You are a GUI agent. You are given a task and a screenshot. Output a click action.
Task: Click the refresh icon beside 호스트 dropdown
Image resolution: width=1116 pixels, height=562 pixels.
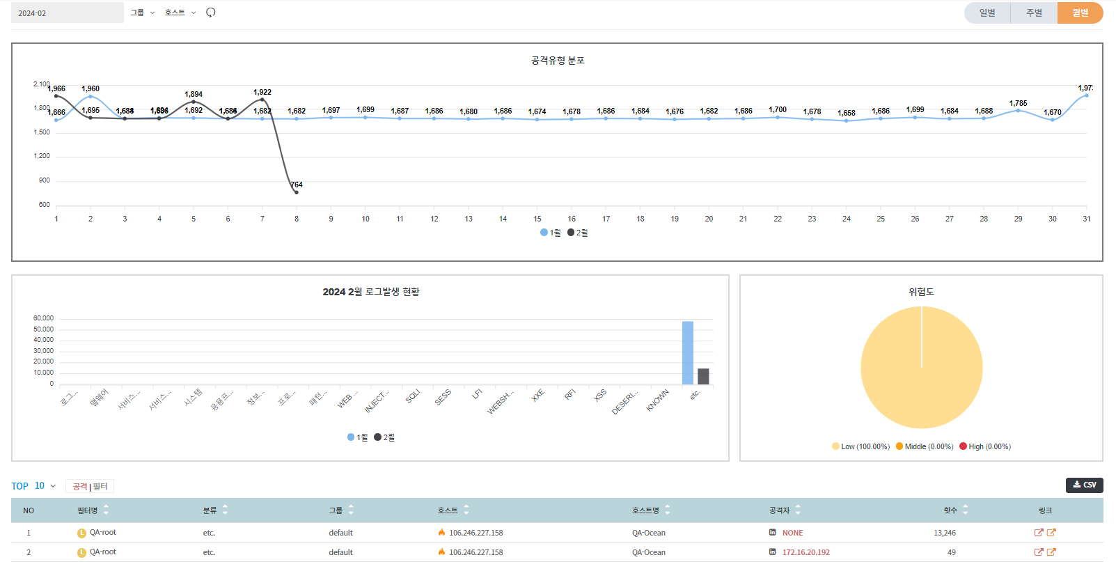211,13
